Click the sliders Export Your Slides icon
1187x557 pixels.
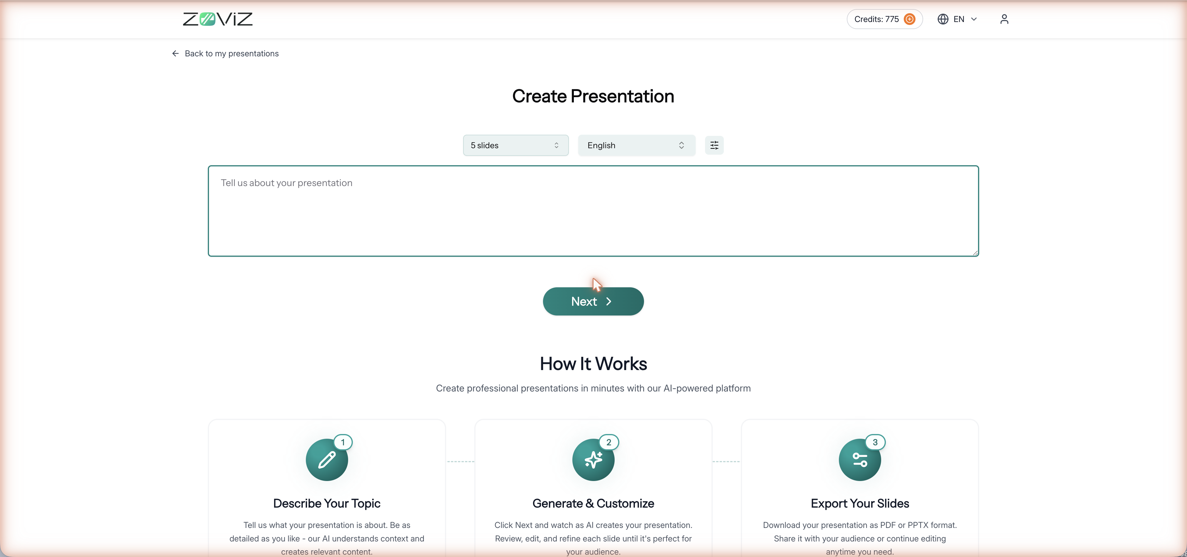[859, 460]
